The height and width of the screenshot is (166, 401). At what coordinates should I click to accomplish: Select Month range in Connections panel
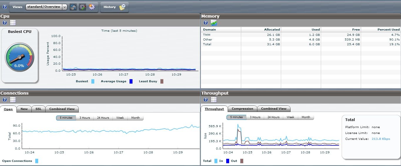[135, 118]
